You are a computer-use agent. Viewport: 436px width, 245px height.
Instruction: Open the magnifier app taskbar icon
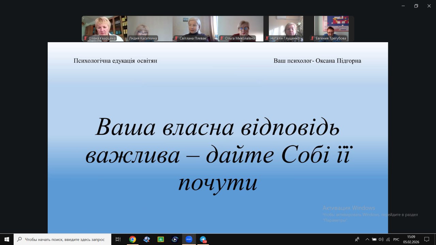coord(146,239)
